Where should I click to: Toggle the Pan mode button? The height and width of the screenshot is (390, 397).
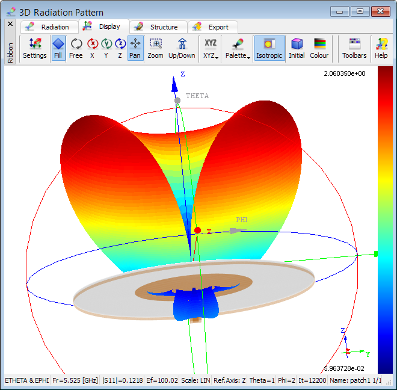click(135, 48)
